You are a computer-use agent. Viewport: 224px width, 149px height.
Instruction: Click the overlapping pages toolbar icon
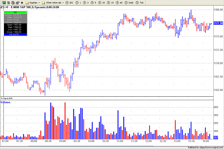click(13, 3)
